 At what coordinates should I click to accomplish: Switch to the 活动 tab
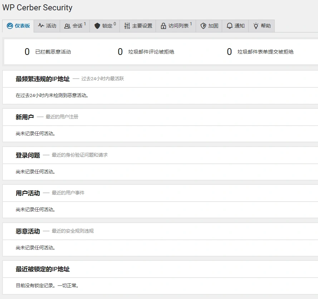click(x=47, y=26)
